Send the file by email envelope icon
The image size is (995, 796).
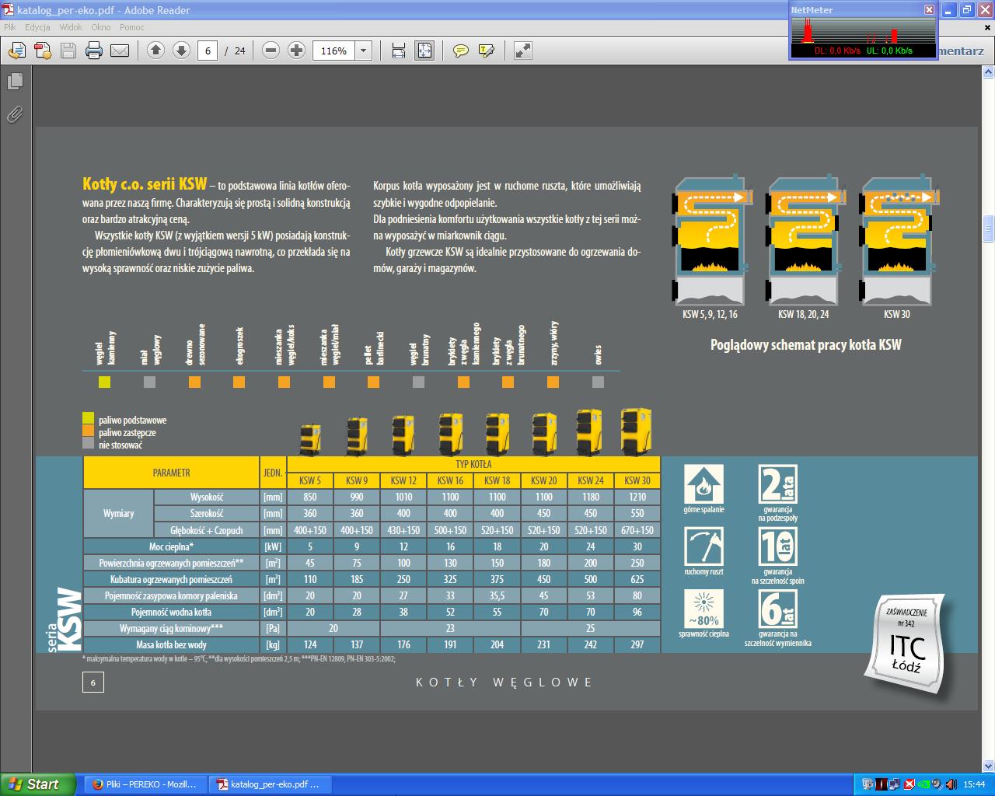(120, 51)
